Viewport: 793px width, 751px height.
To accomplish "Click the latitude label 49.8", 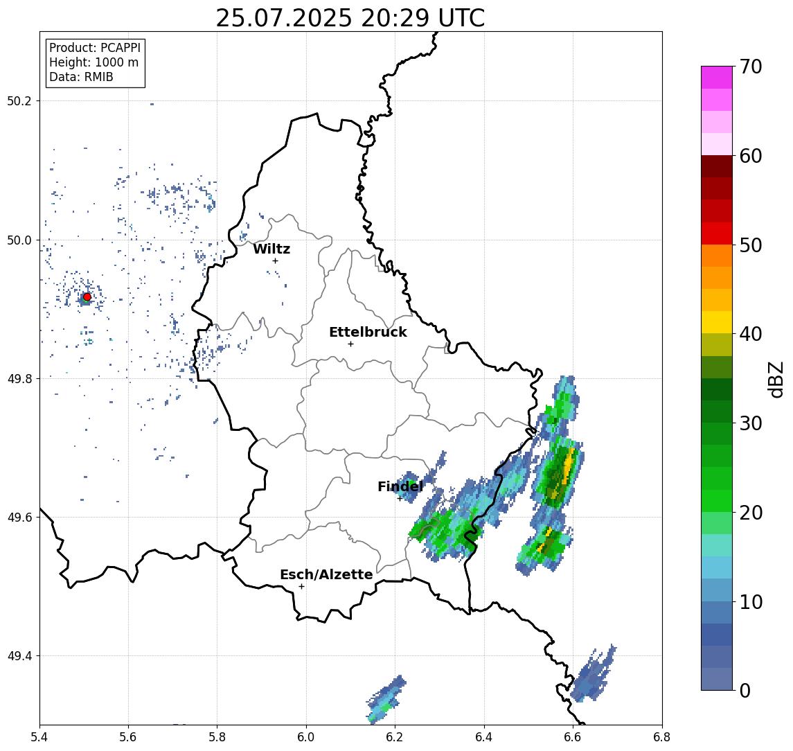I will (19, 378).
